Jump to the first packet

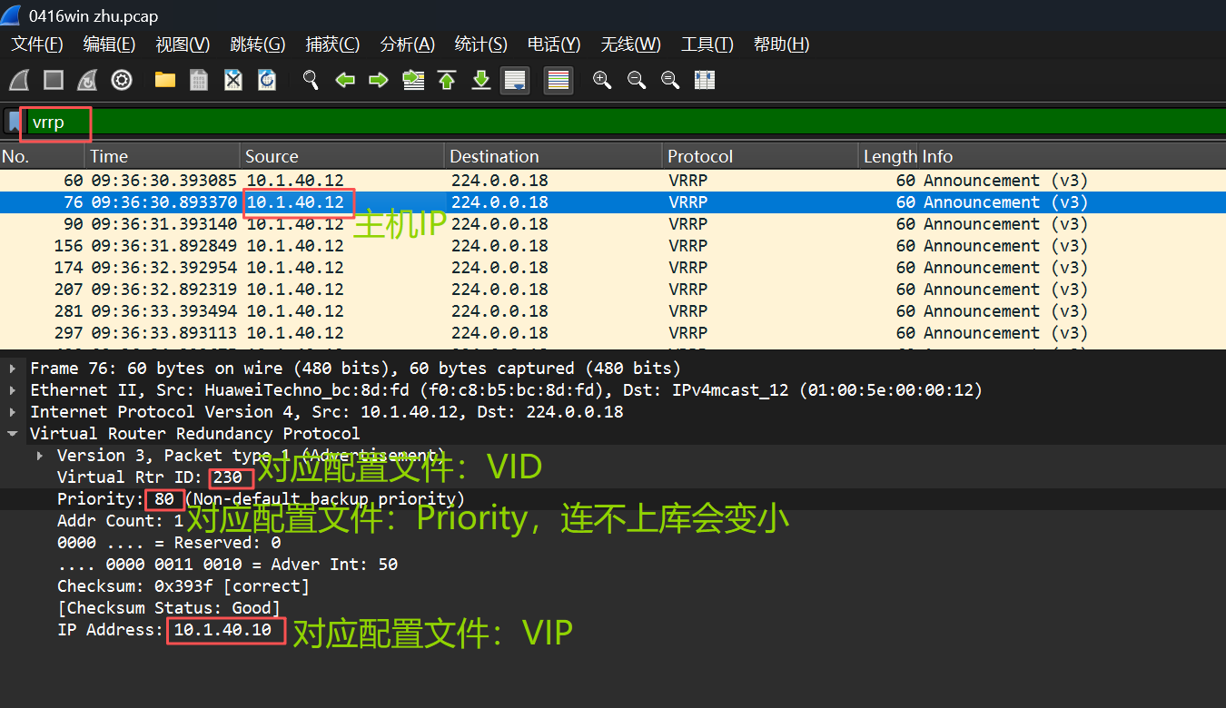tap(447, 80)
